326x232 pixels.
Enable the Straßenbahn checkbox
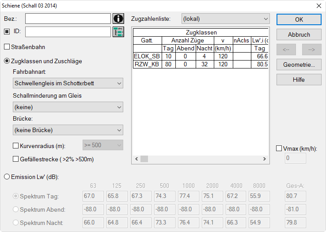7,47
